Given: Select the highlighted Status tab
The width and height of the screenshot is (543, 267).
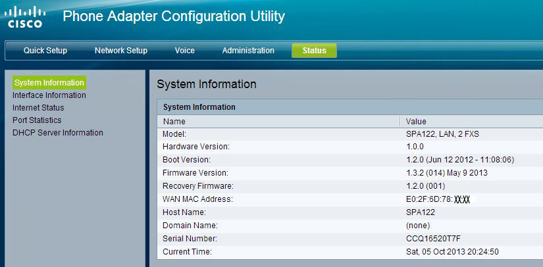Looking at the screenshot, I should pos(314,51).
